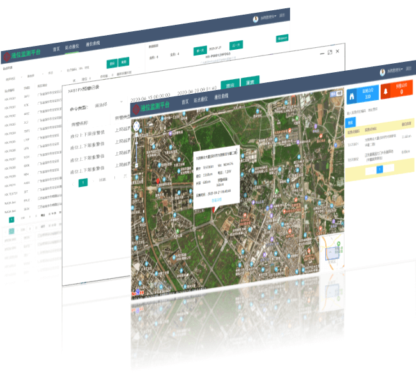Open the region select dropdown in back window
The image size is (416, 388).
tap(14, 78)
